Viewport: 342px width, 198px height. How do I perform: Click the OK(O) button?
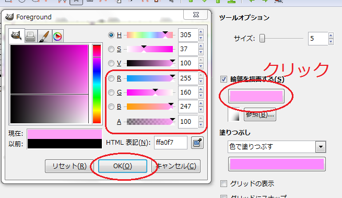123,166
